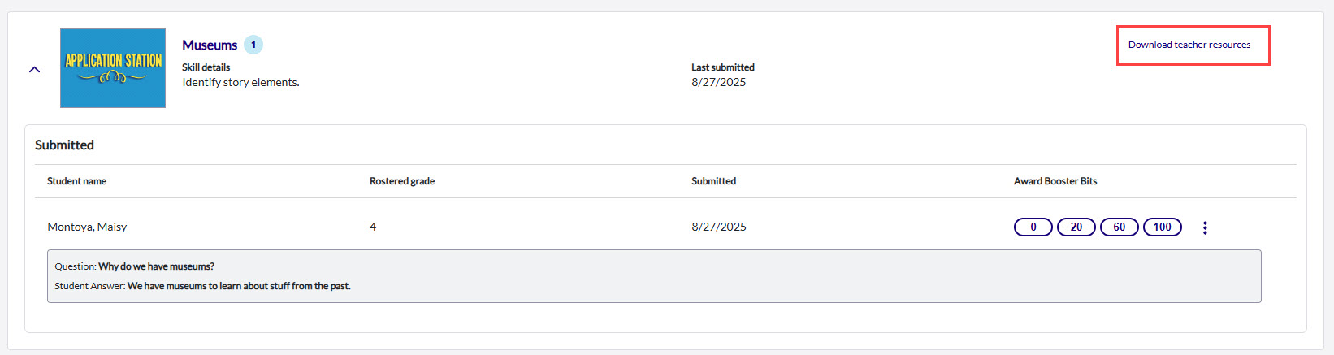This screenshot has width=1334, height=355.
Task: Click the Student name column header
Action: coord(76,181)
